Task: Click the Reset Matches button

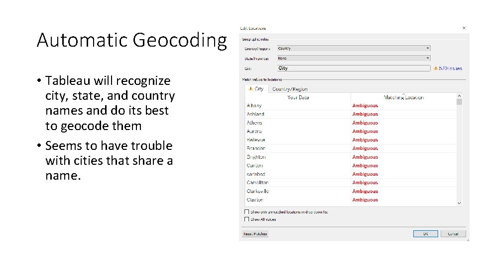Action: (255, 234)
